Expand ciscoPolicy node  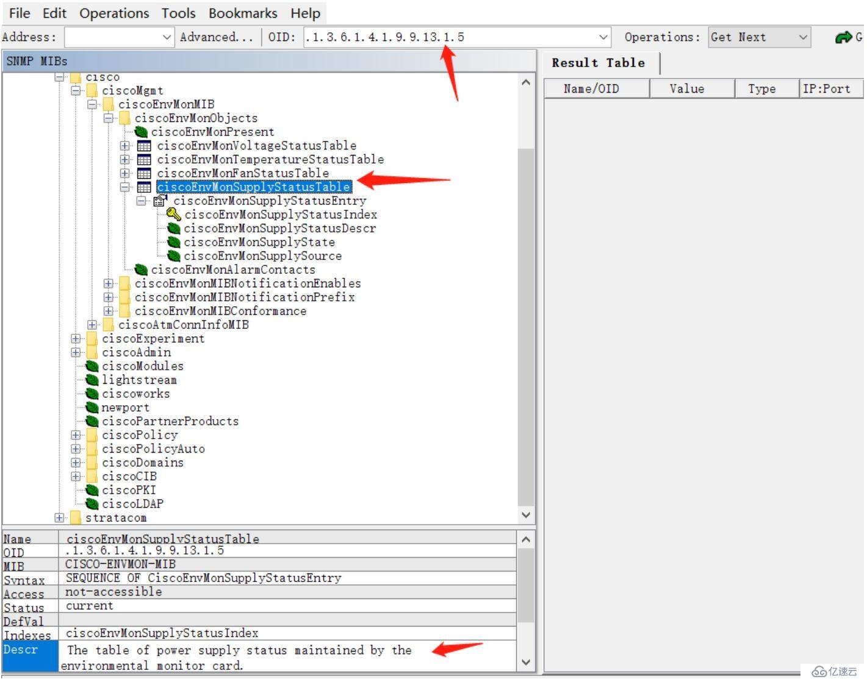[76, 435]
